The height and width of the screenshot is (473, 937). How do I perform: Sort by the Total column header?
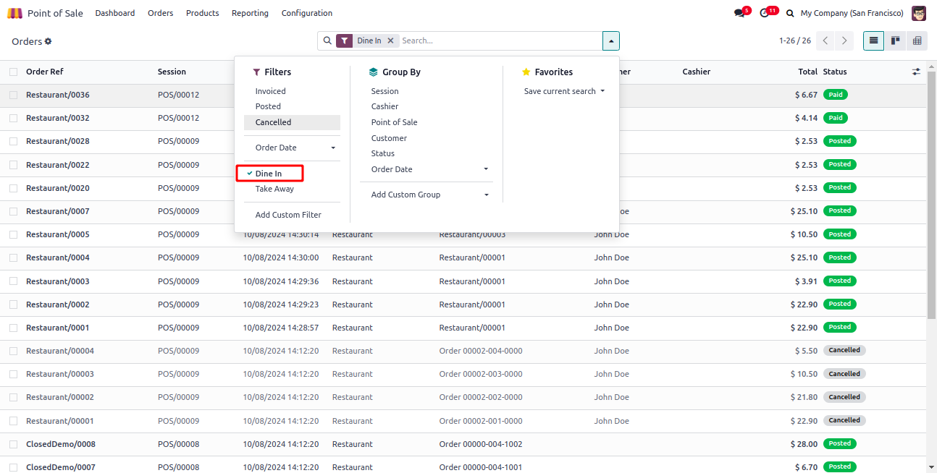(x=807, y=72)
